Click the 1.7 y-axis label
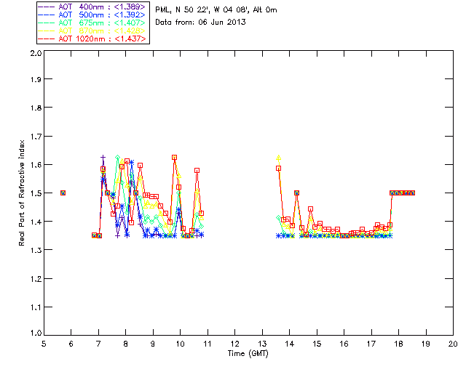This screenshot has width=466, height=372. pos(36,137)
